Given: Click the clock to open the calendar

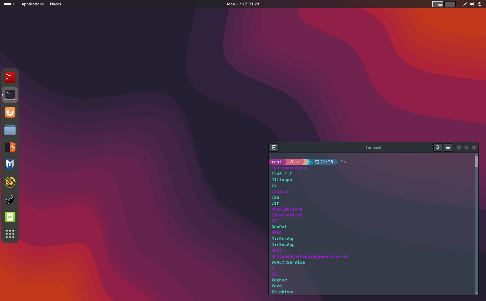Looking at the screenshot, I should point(242,4).
